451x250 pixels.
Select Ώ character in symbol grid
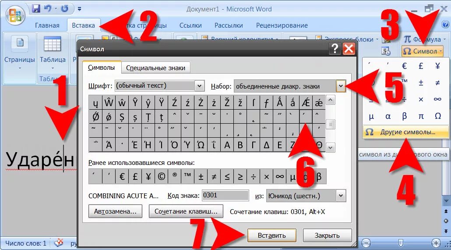(x=201, y=145)
